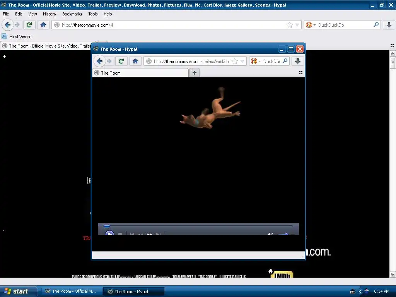Viewport: 396px width, 297px height.
Task: Go to Home in main browser window
Action: click(43, 25)
